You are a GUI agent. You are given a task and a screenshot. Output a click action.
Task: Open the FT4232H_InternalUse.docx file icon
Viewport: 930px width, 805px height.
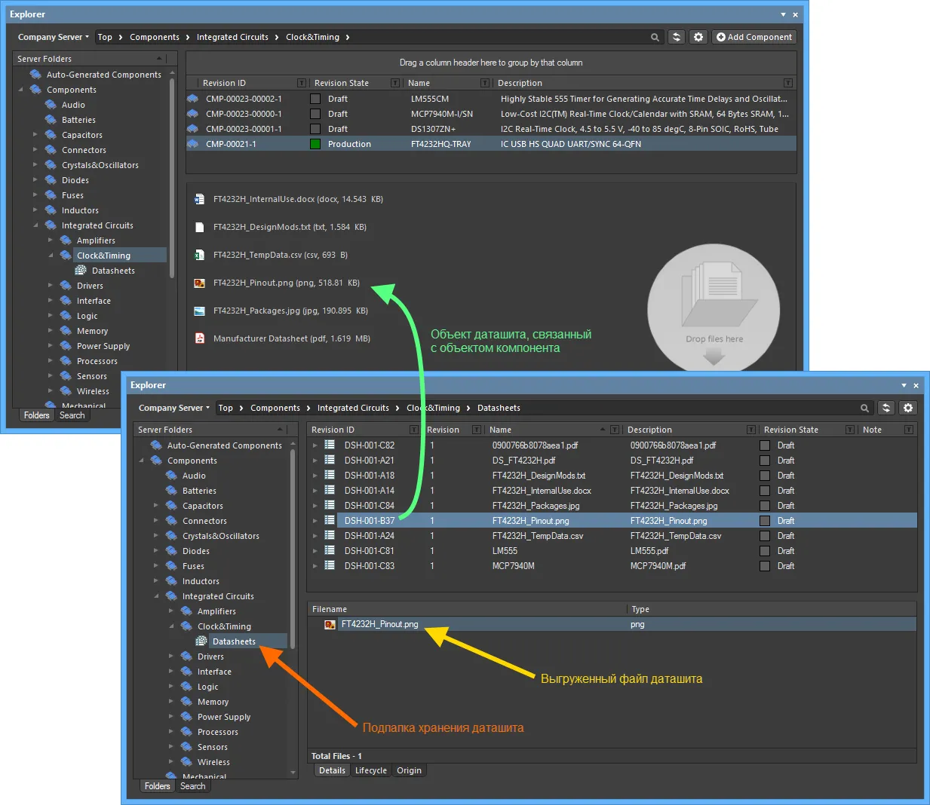coord(199,200)
